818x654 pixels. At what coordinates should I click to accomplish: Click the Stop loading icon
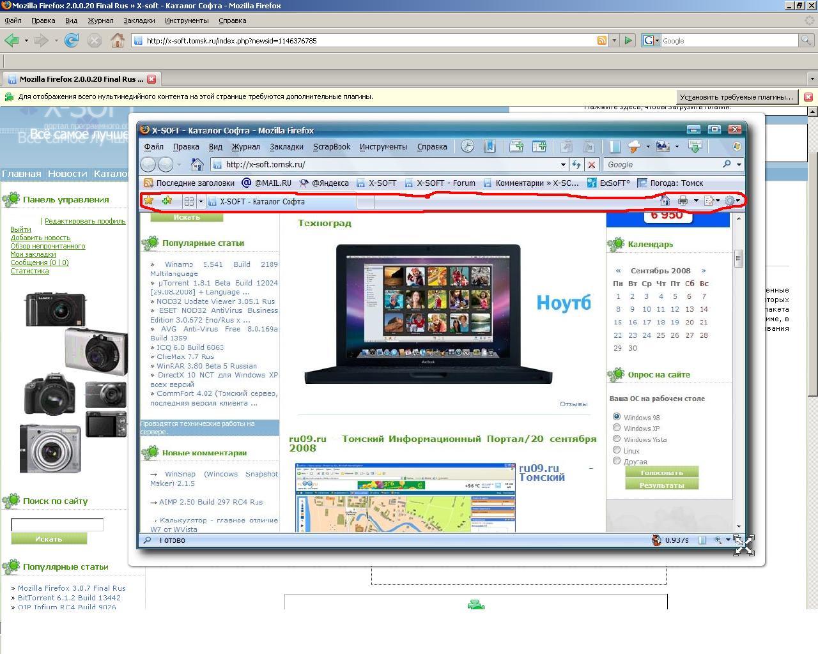(95, 40)
